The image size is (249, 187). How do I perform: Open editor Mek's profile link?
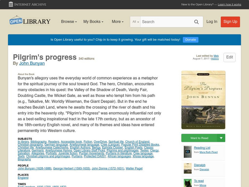pos(216,56)
